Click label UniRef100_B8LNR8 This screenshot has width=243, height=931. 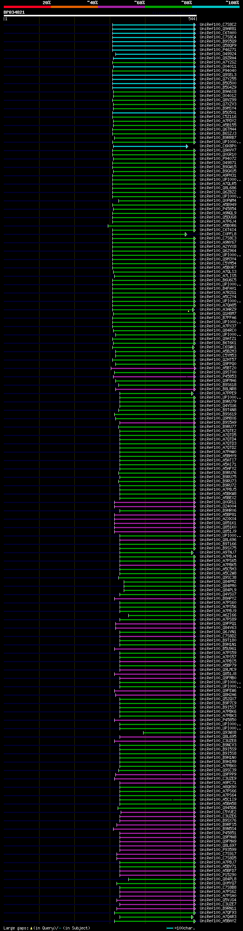[x=218, y=389]
